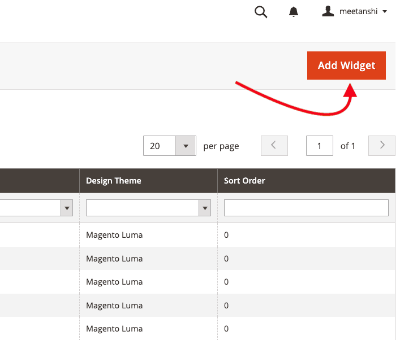Click the sort order '0' in the first row
The height and width of the screenshot is (340, 400).
coord(226,235)
